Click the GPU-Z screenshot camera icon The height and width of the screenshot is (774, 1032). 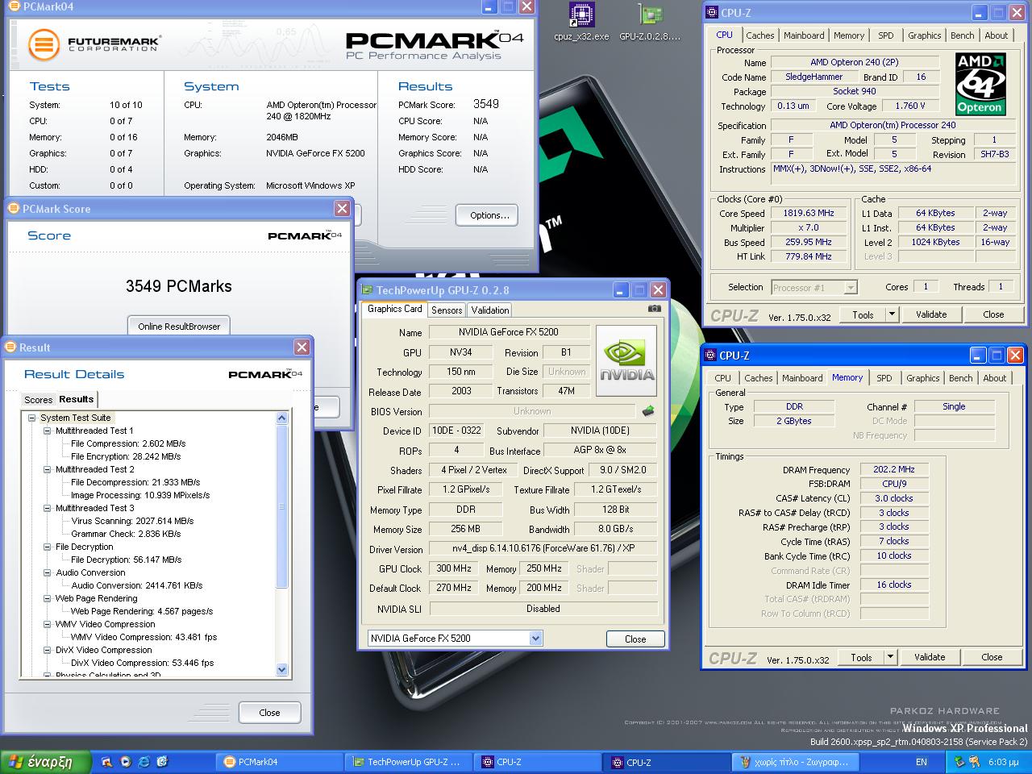coord(654,309)
